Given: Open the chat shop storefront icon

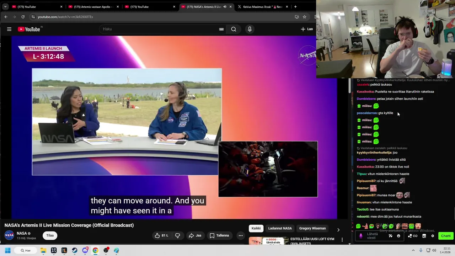Looking at the screenshot, I should click(424, 236).
